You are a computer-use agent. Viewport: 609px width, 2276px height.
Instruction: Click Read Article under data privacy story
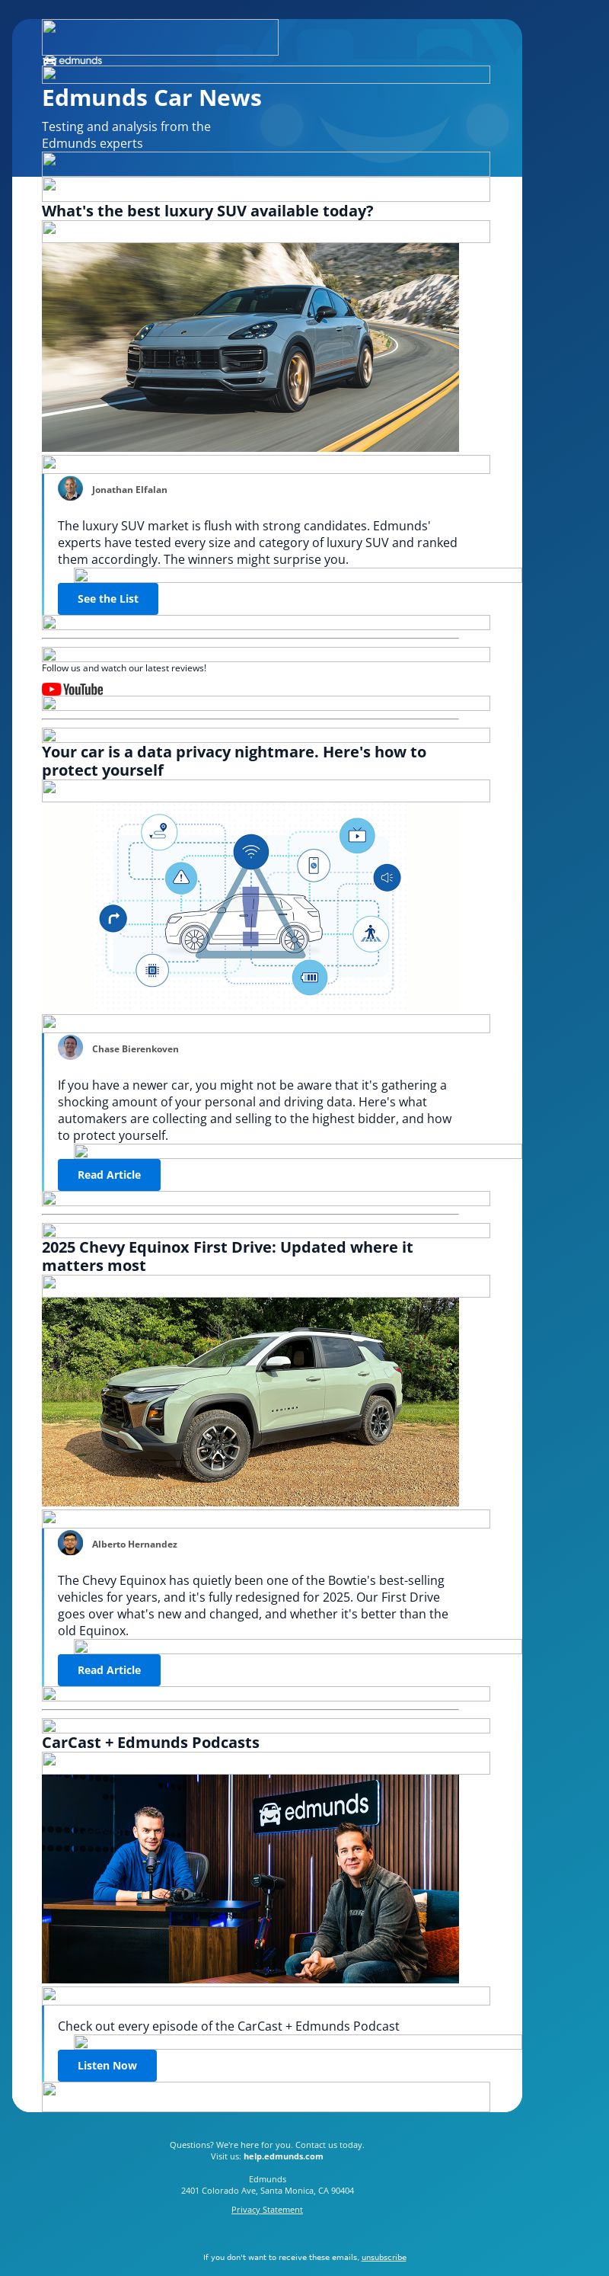[110, 1175]
